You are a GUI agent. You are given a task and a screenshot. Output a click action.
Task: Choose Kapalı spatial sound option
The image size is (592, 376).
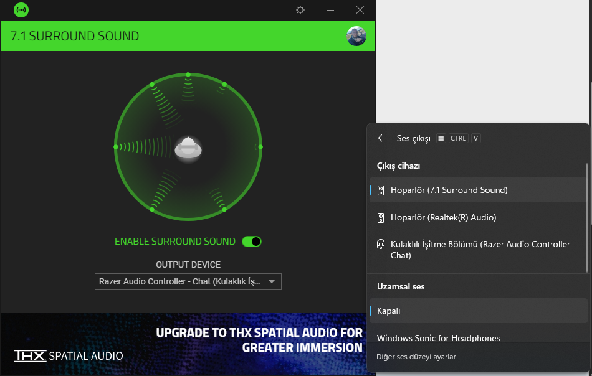pos(477,311)
